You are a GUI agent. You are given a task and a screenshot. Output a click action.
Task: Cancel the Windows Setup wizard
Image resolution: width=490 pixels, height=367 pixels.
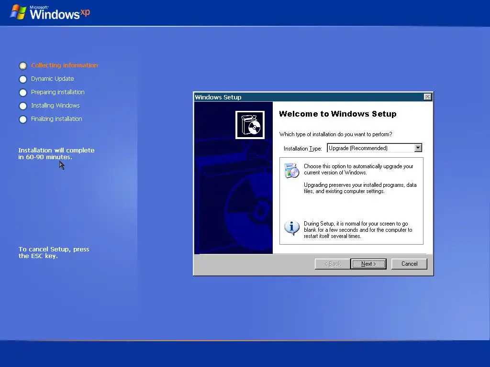point(409,264)
